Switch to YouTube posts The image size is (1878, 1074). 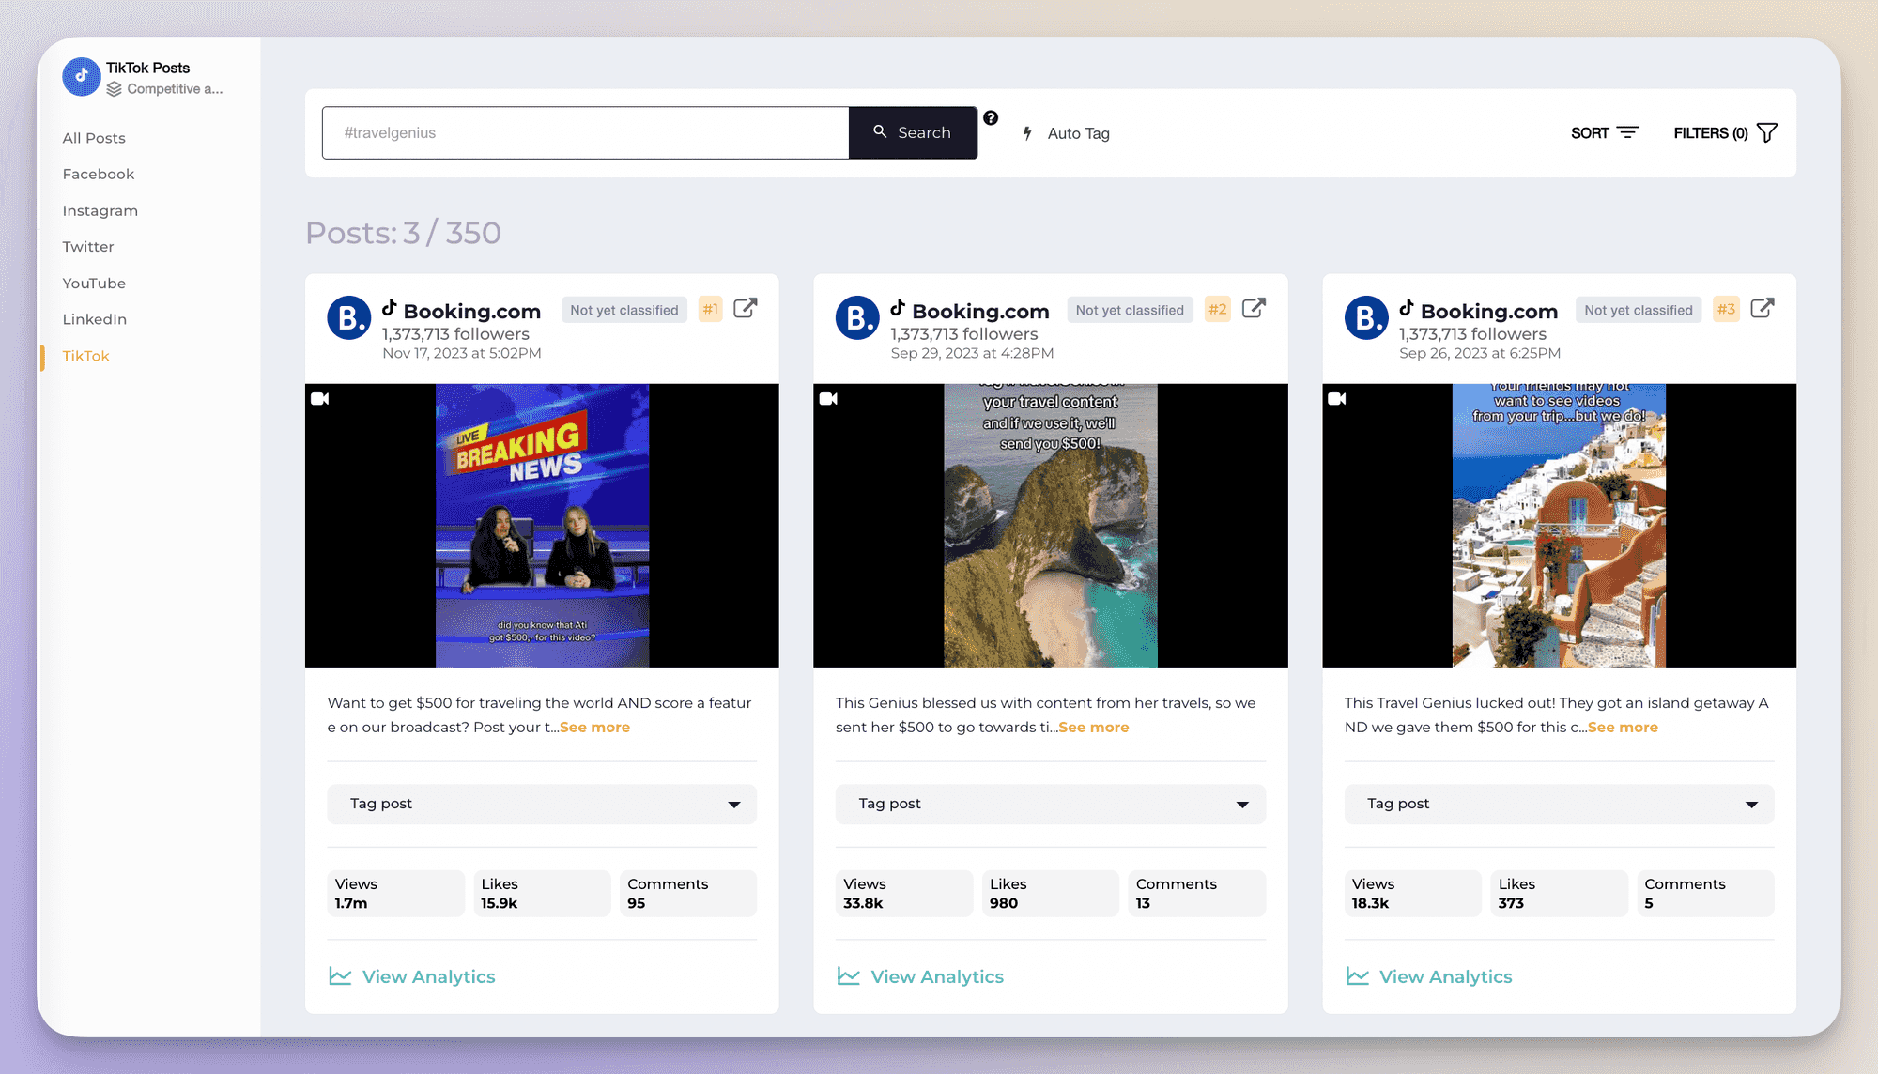coord(94,284)
